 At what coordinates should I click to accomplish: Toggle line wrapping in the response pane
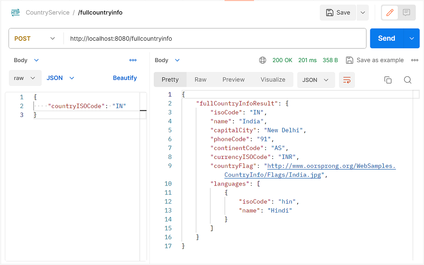[346, 80]
